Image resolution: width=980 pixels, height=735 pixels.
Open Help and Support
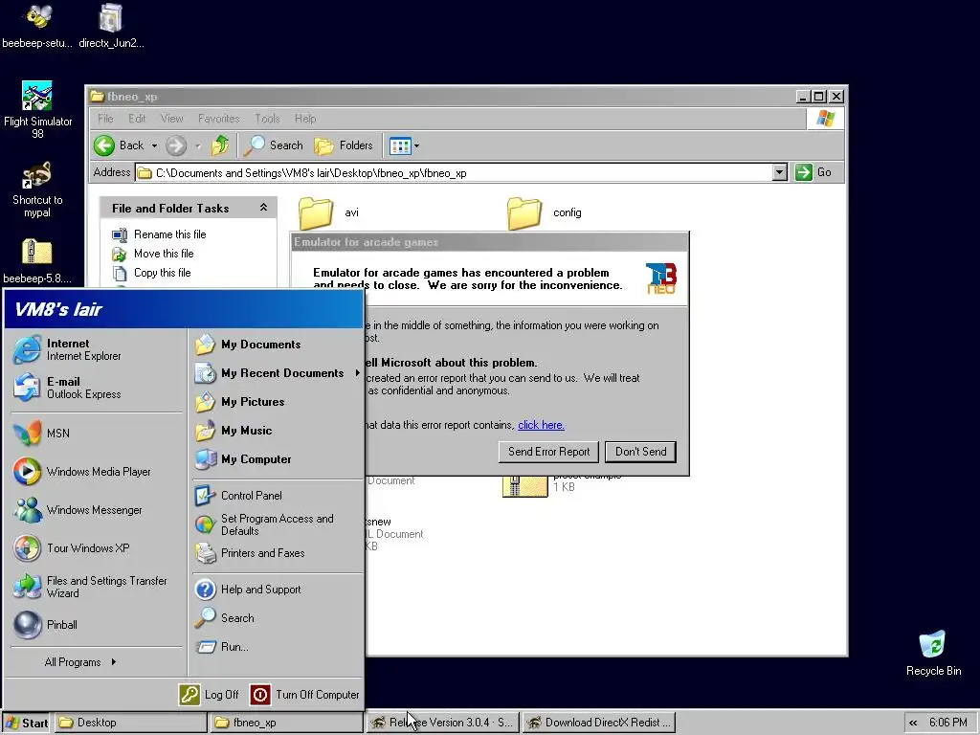point(248,590)
